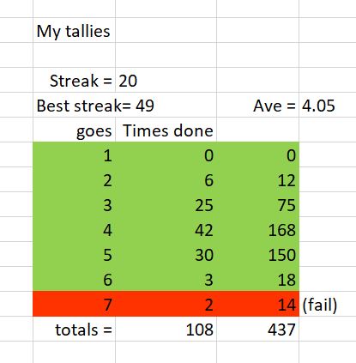Select the cell showing 150
The width and height of the screenshot is (356, 363).
click(258, 254)
